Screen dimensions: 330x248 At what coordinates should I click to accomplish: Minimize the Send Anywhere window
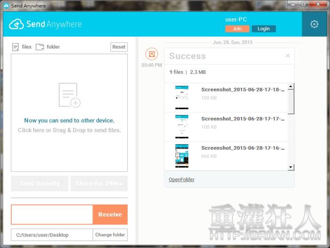coord(293,4)
